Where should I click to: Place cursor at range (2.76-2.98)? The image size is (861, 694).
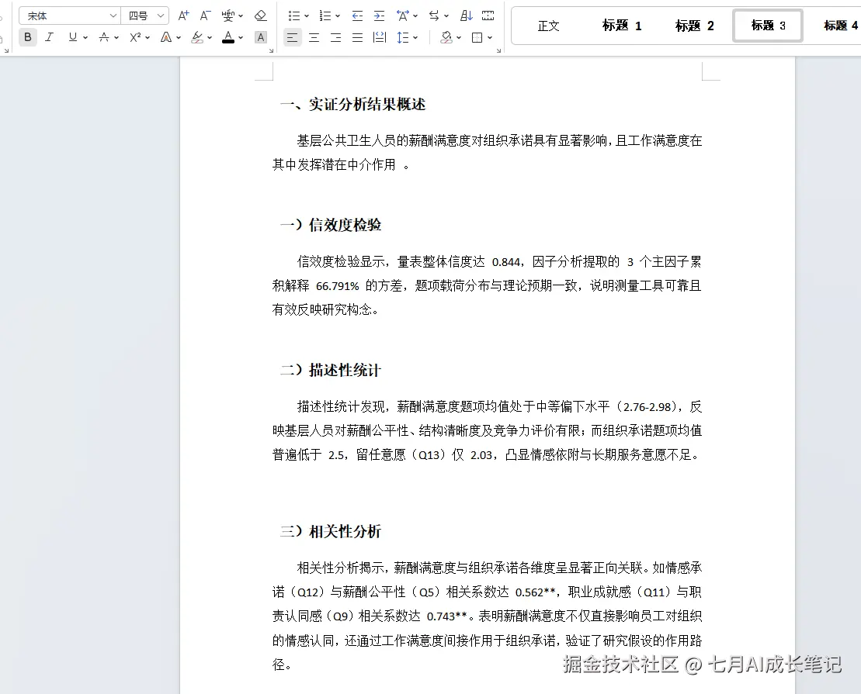647,407
